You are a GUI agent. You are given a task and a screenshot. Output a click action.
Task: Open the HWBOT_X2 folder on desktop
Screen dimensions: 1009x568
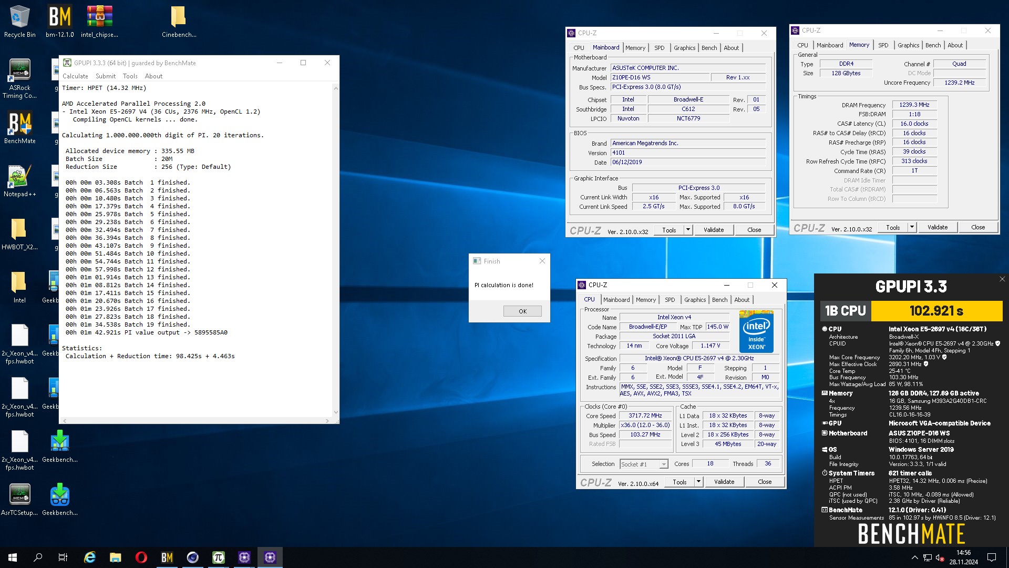[x=19, y=234]
